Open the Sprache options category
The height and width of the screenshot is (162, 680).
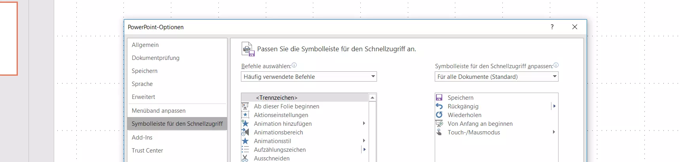(x=177, y=84)
